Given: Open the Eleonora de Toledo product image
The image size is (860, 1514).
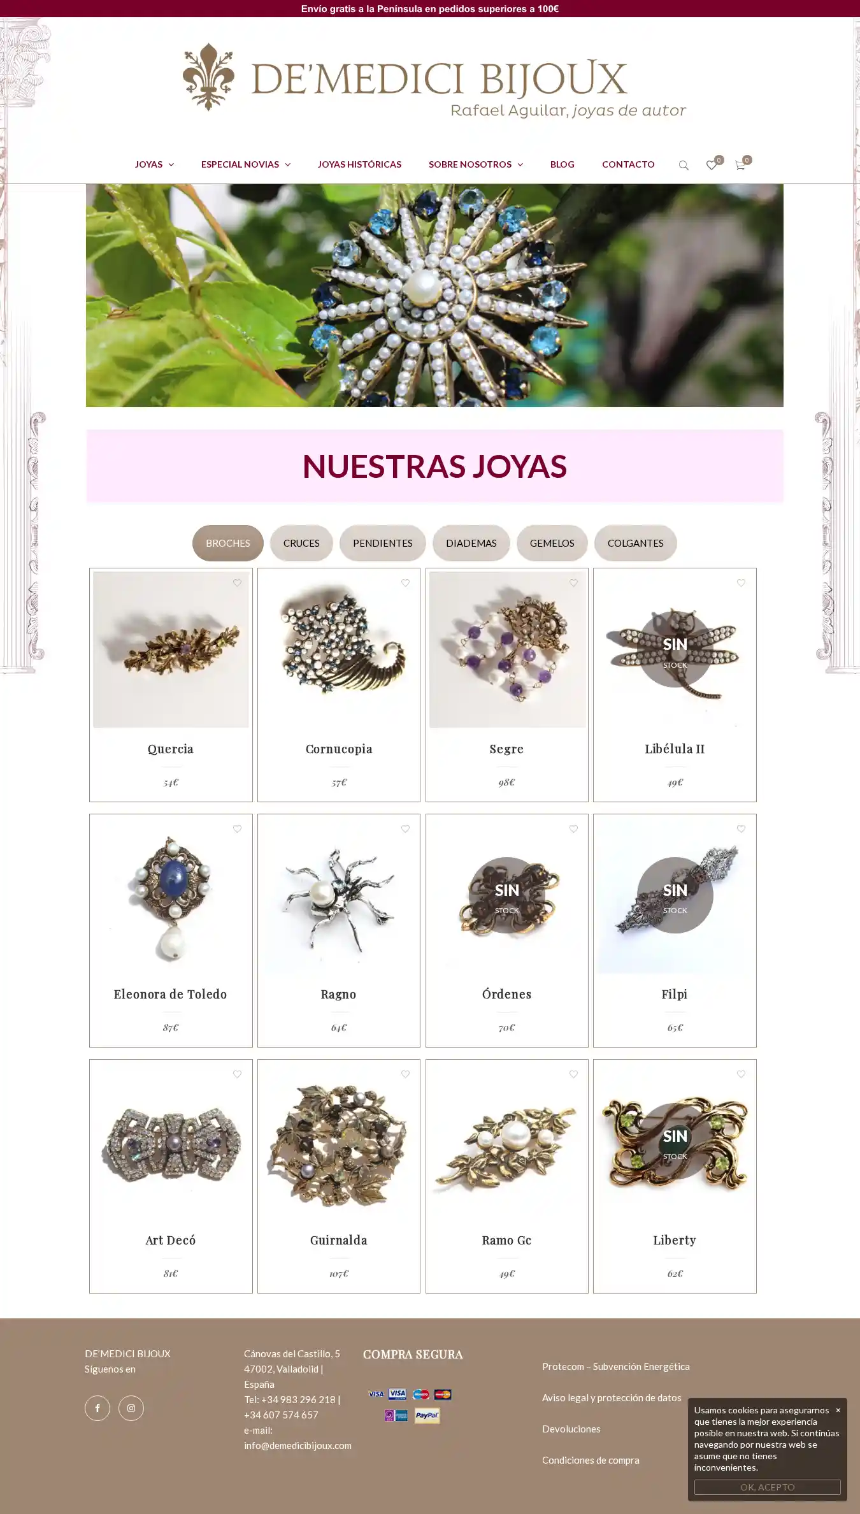Looking at the screenshot, I should [x=171, y=895].
